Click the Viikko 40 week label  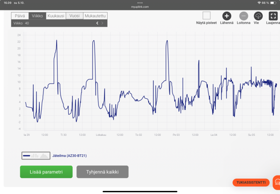[x=21, y=23]
